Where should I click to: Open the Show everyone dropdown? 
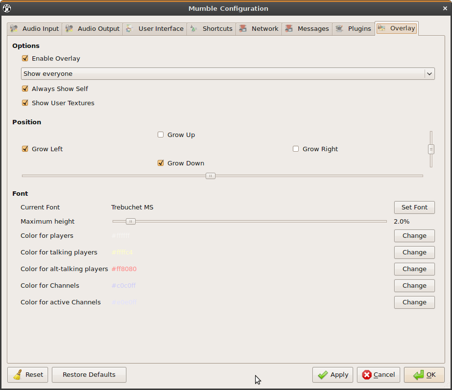pos(228,74)
